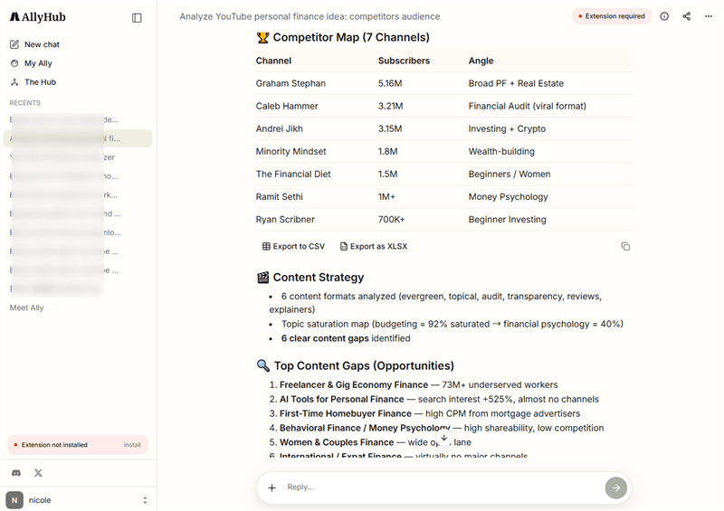The height and width of the screenshot is (511, 724).
Task: Click the conversation title text
Action: [310, 16]
